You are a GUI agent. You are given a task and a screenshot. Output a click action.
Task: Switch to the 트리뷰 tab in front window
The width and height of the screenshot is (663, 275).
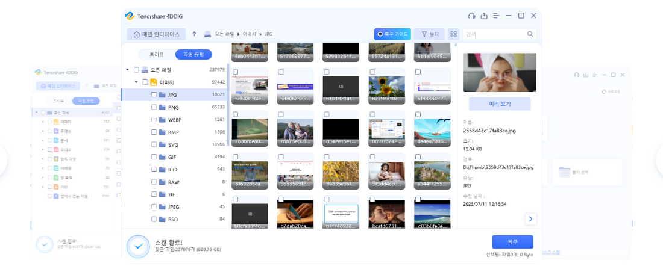[x=157, y=54]
